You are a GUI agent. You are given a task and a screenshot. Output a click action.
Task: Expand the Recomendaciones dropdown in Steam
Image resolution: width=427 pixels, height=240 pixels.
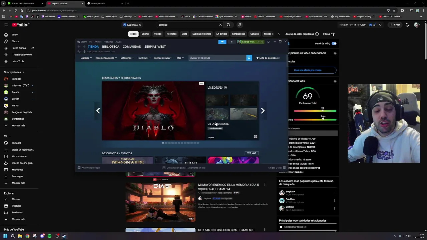pos(106,58)
